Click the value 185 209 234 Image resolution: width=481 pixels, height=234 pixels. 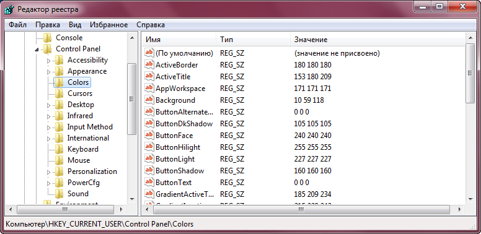point(312,194)
